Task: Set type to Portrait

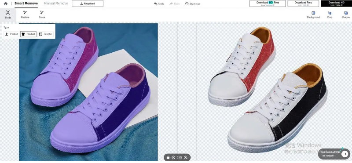Action: (11, 34)
